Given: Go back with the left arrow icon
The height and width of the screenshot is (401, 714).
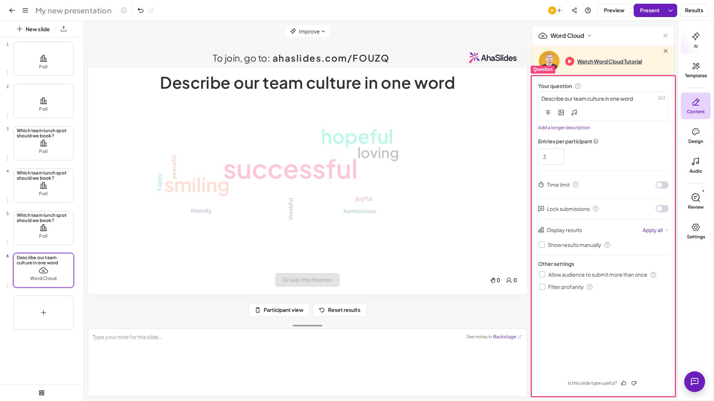Looking at the screenshot, I should (12, 10).
